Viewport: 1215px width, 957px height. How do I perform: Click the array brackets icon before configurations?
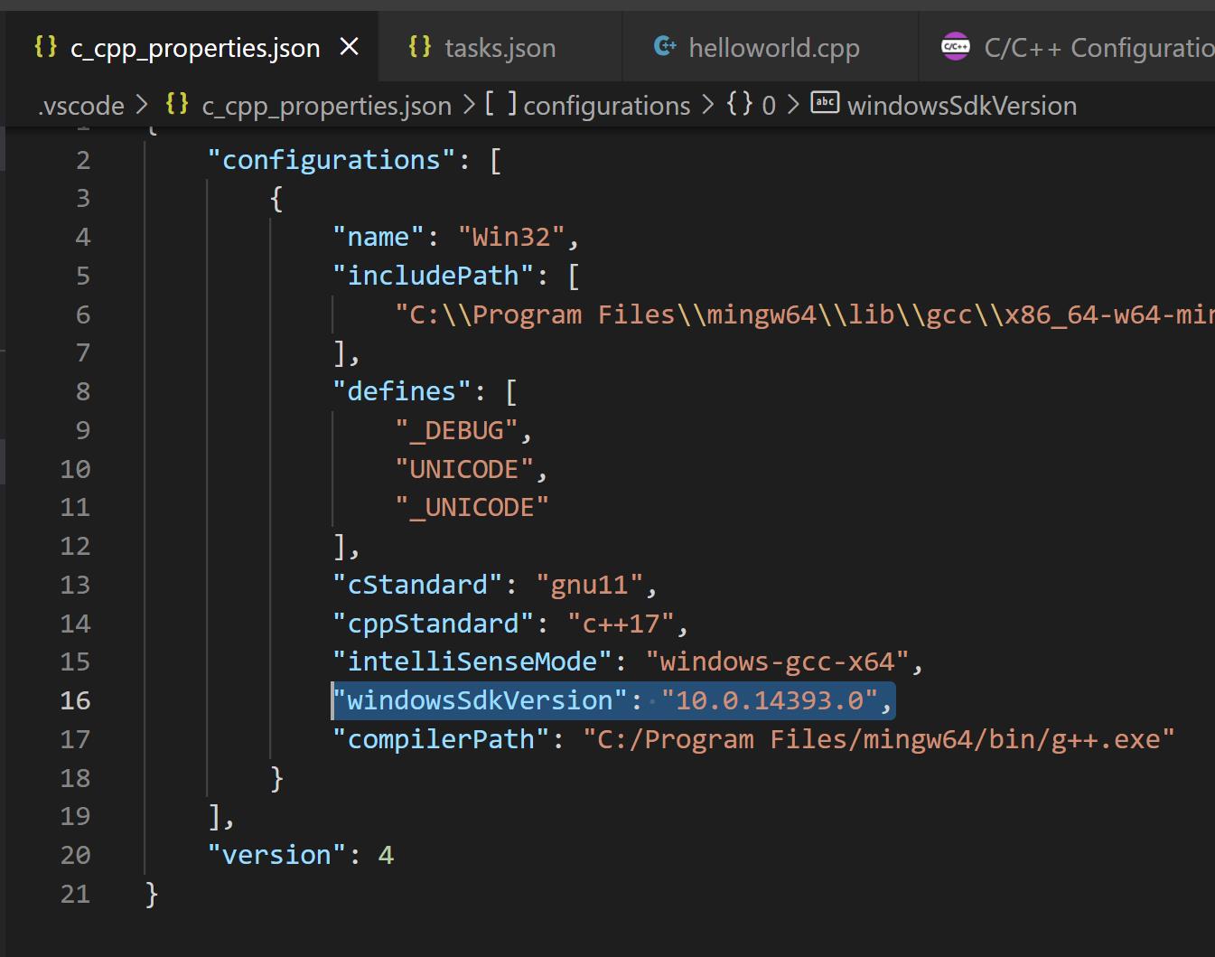[500, 104]
